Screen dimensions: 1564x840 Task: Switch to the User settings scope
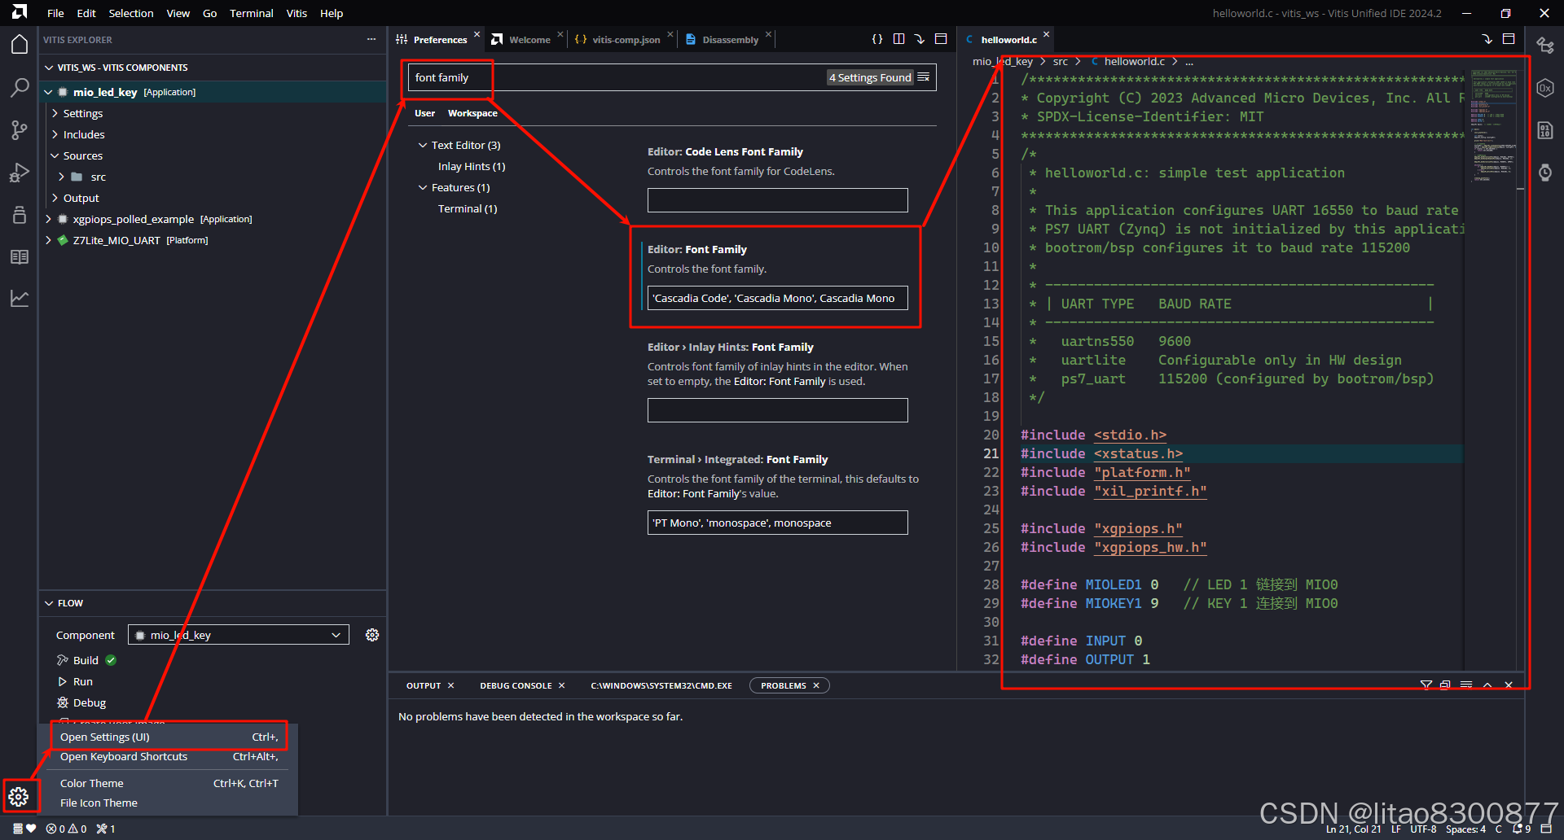click(424, 113)
